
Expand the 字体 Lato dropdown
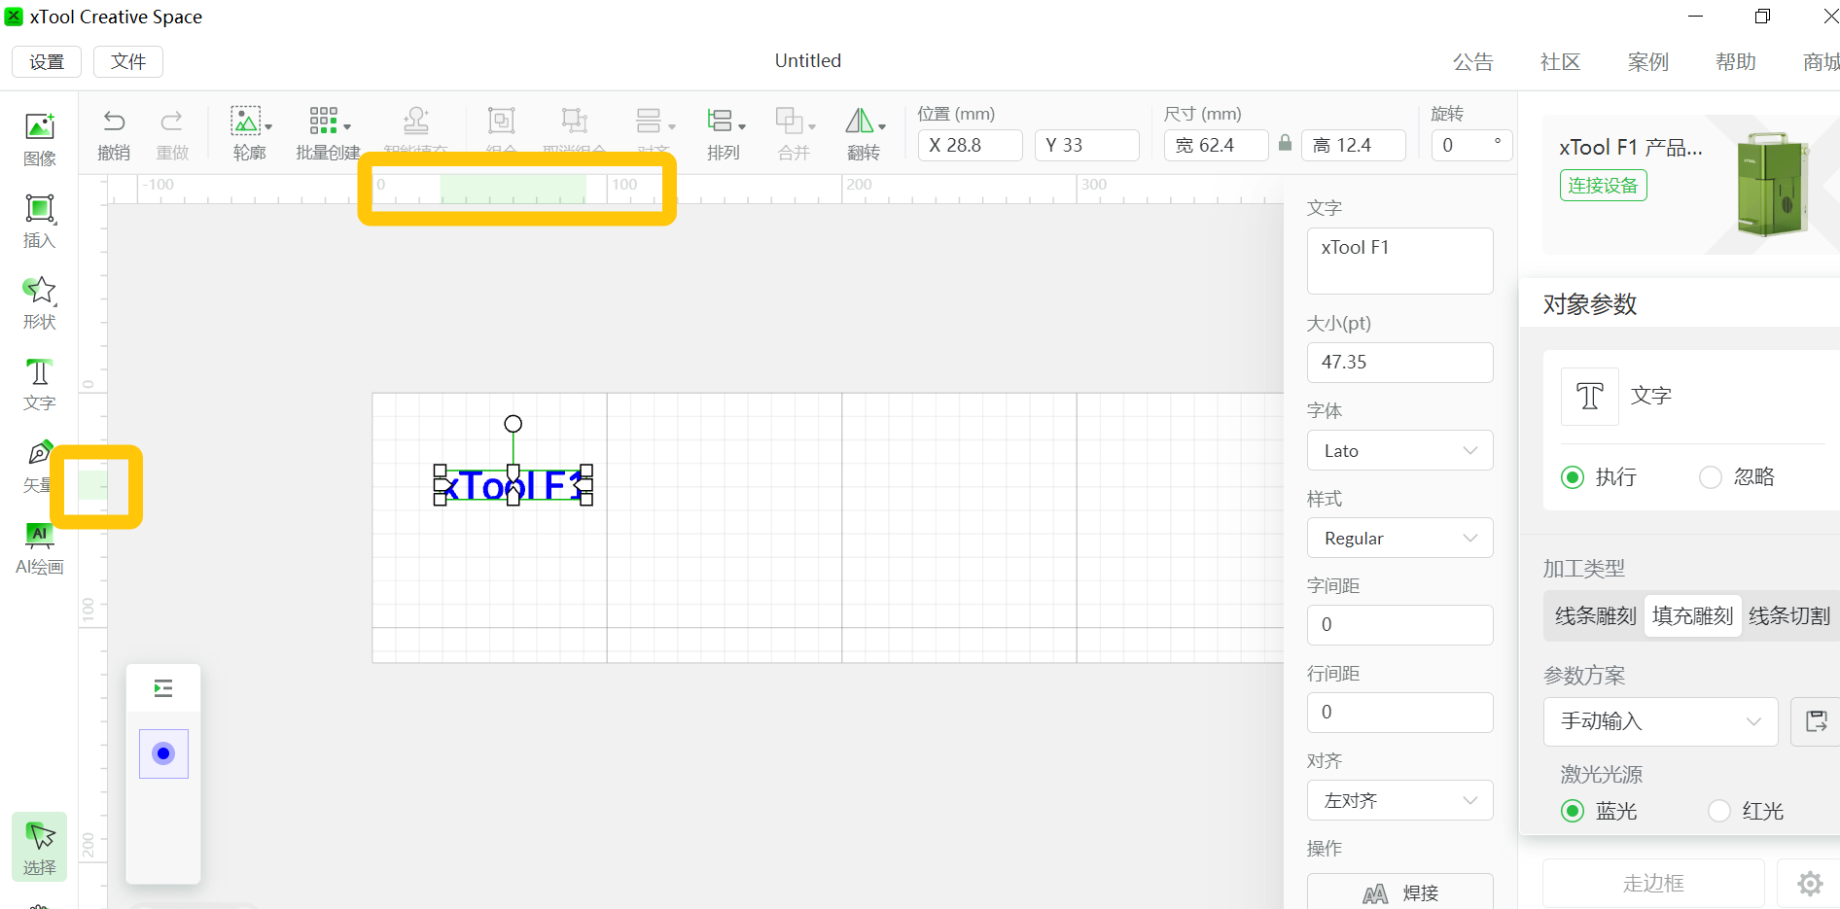pos(1399,450)
